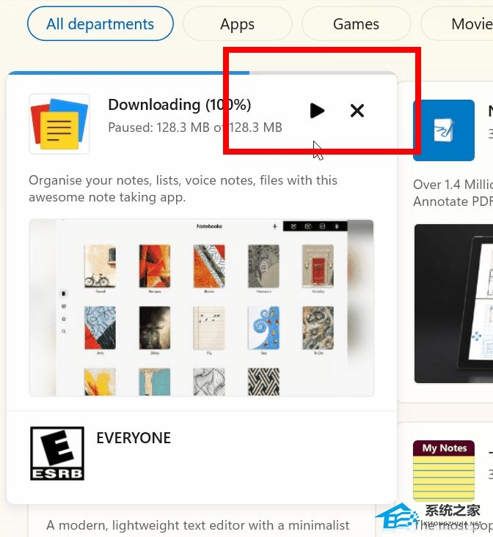Cancel the download with the X button
Screen dimensions: 493x537
coord(357,111)
